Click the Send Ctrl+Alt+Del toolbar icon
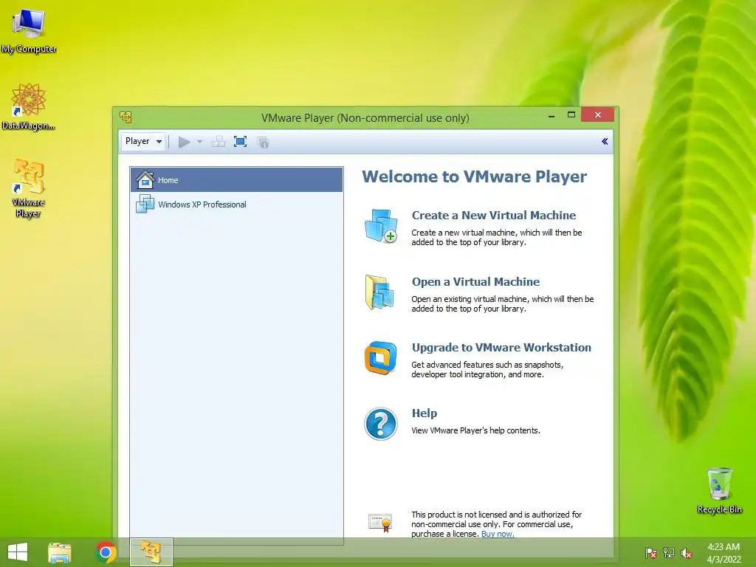Viewport: 756px width, 567px height. click(219, 142)
